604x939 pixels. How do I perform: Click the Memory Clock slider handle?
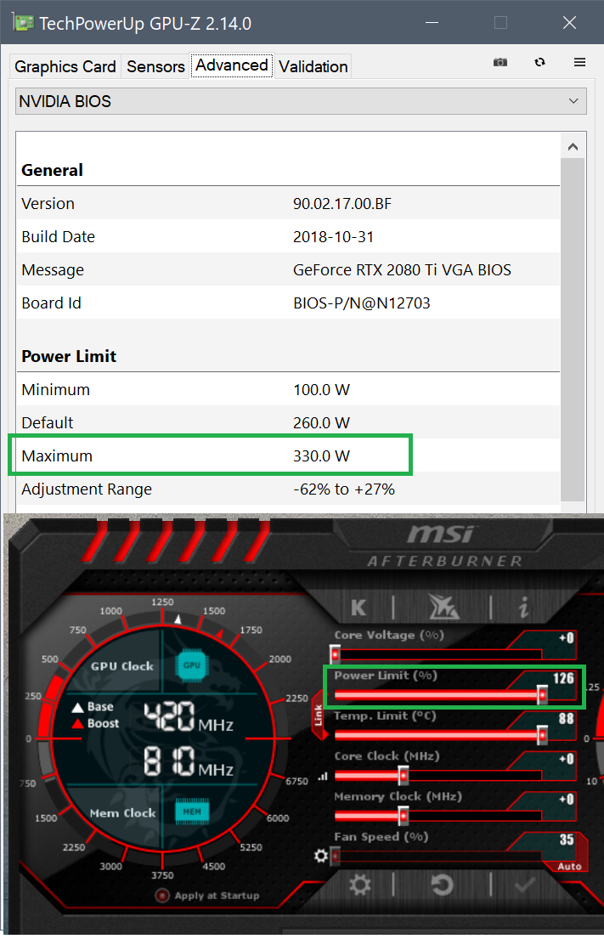coord(404,816)
